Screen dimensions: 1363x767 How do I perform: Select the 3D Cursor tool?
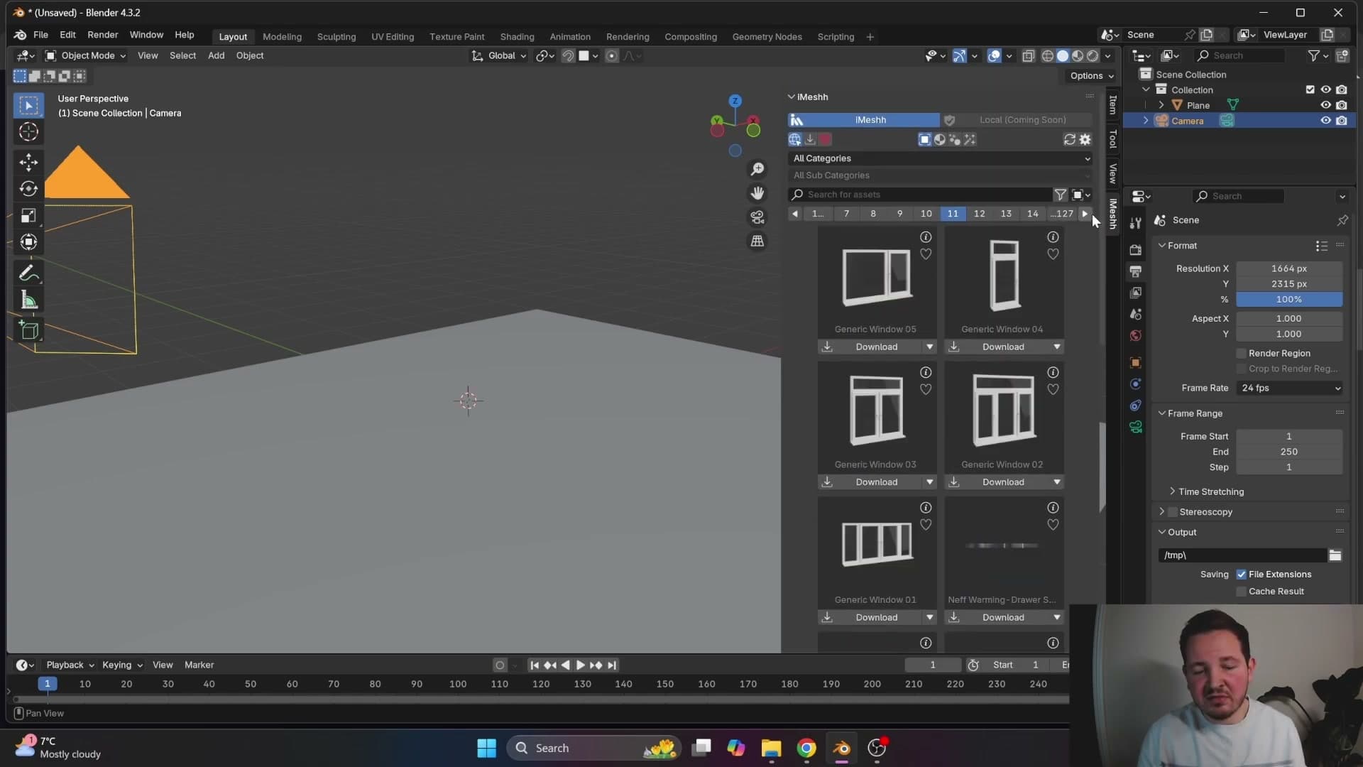pos(28,132)
